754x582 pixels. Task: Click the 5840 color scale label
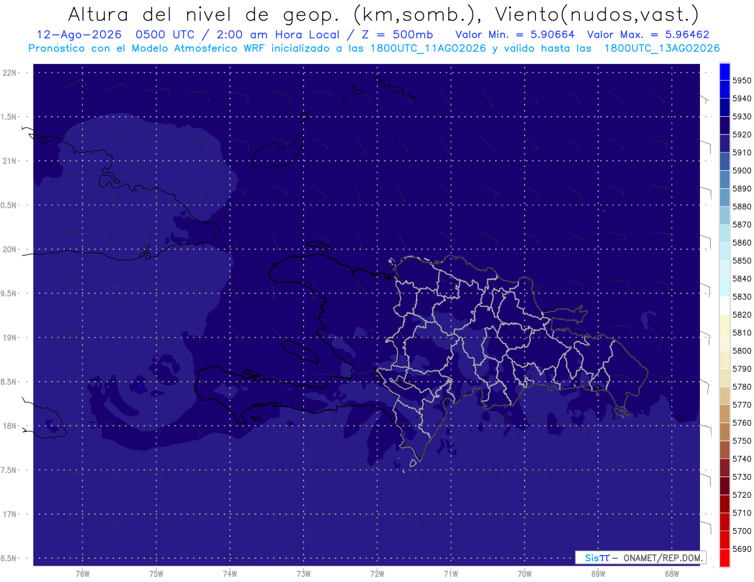click(741, 279)
